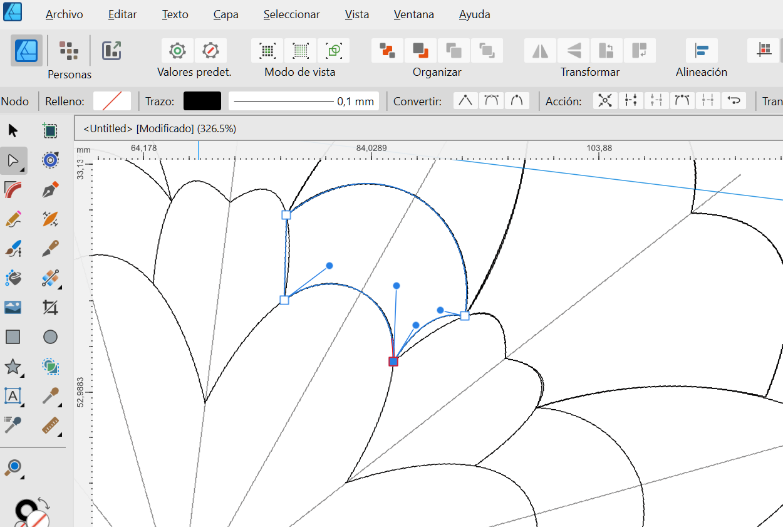Select the Pencil tool

pos(13,219)
